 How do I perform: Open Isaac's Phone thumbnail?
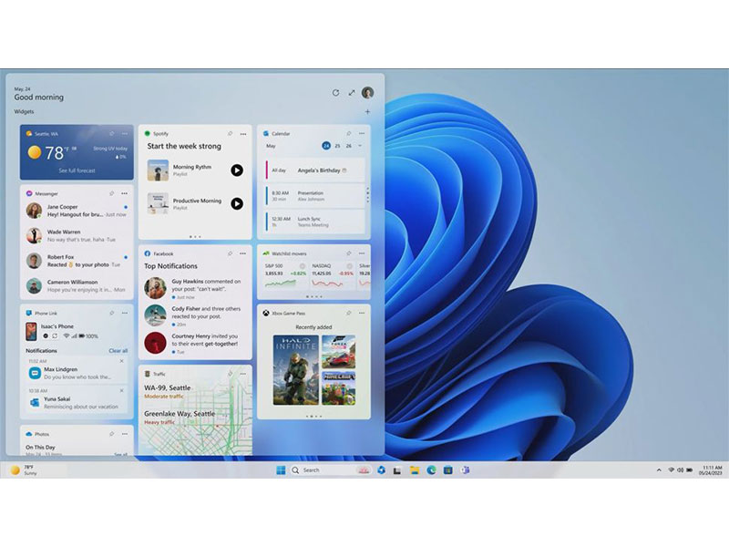31,331
